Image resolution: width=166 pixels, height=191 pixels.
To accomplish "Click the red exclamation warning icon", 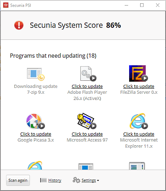I will click(19, 25).
